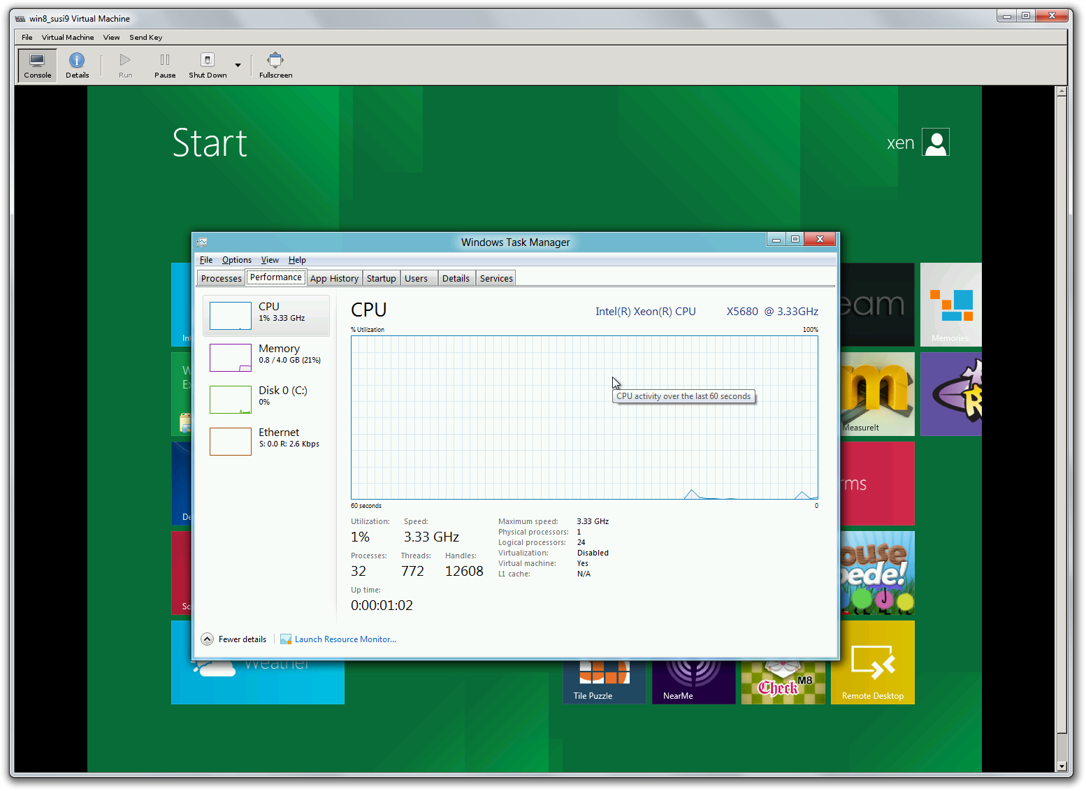Click the CPU utilization graph
This screenshot has height=791, width=1086.
click(x=584, y=417)
